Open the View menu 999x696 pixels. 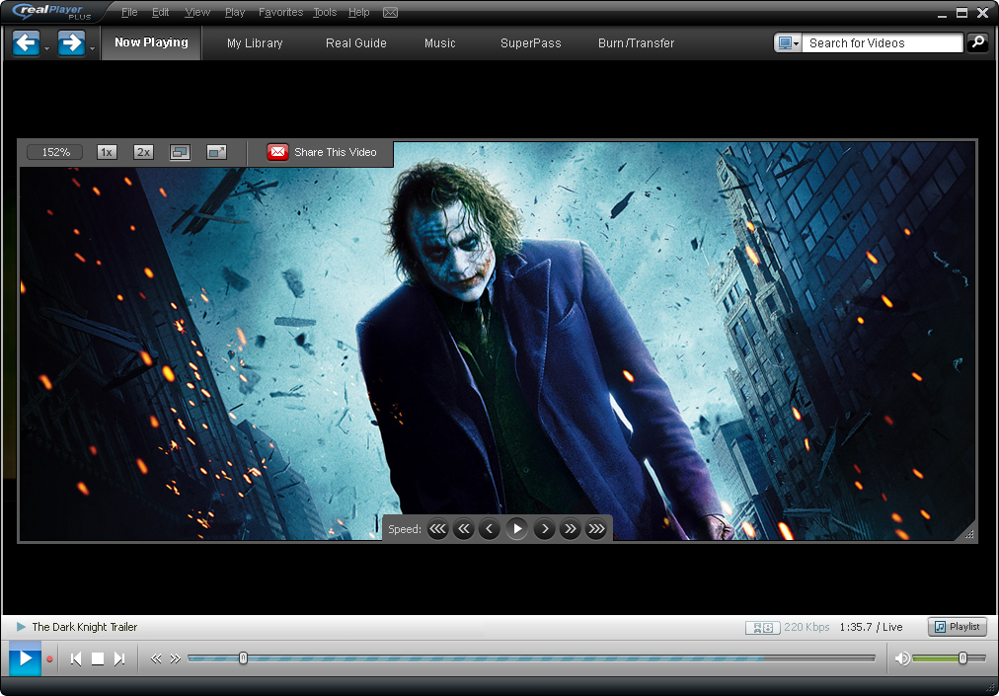tap(197, 12)
